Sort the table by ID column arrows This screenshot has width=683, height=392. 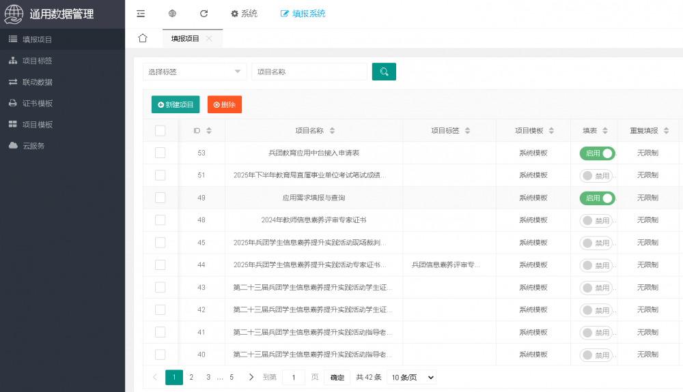click(x=209, y=131)
